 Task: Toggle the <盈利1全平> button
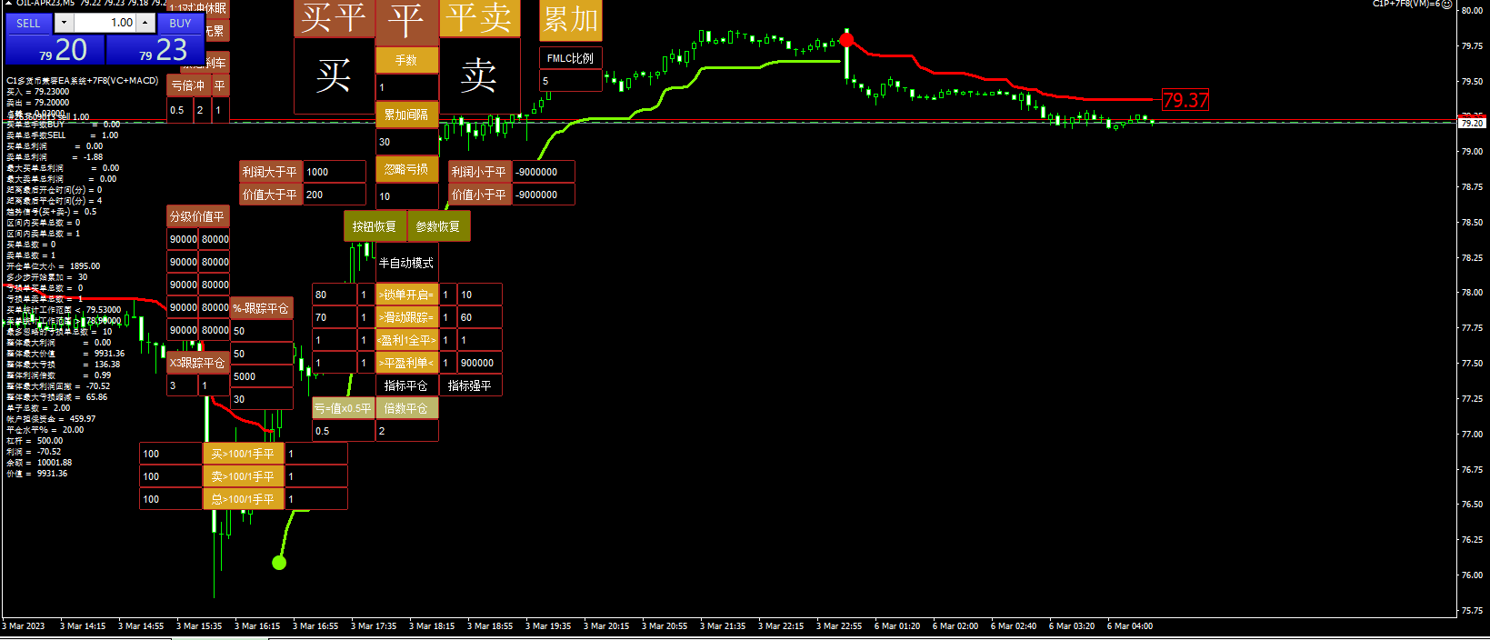coord(406,340)
